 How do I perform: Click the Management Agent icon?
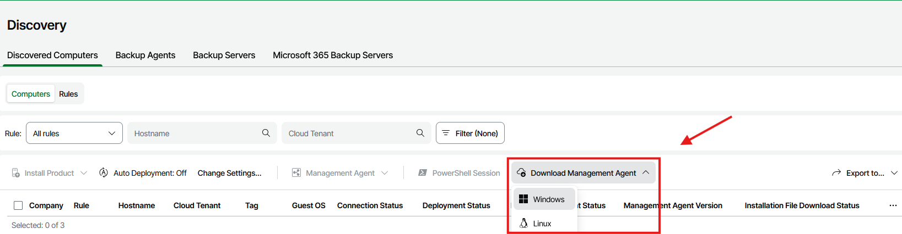coord(296,173)
